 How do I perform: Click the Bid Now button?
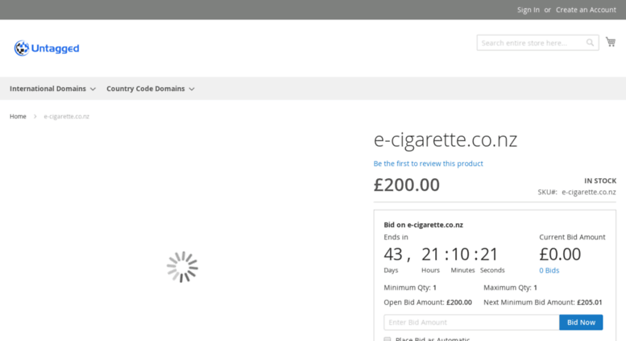click(581, 322)
